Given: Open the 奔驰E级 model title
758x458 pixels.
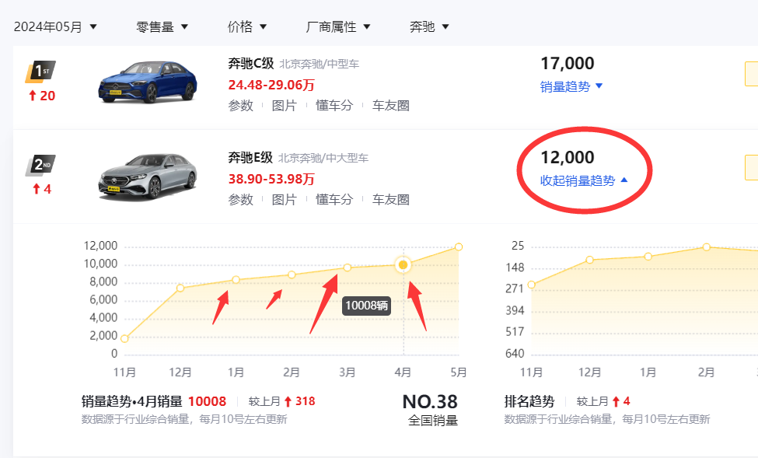Looking at the screenshot, I should point(250,158).
